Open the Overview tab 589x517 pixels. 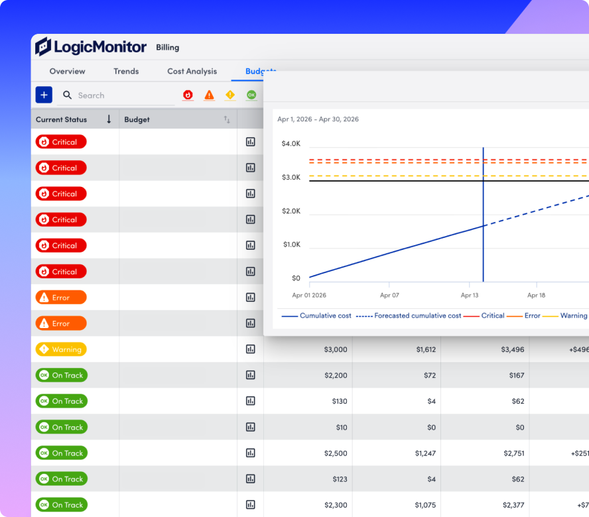tap(67, 71)
